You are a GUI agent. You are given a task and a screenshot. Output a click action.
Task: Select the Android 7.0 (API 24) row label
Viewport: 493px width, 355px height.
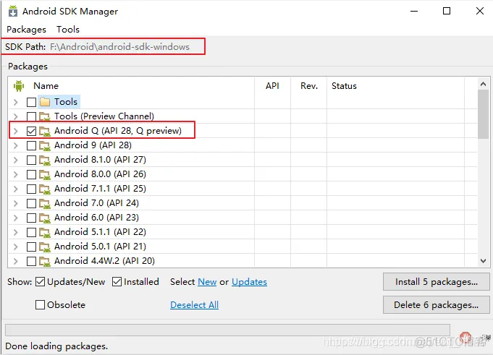[x=96, y=203]
